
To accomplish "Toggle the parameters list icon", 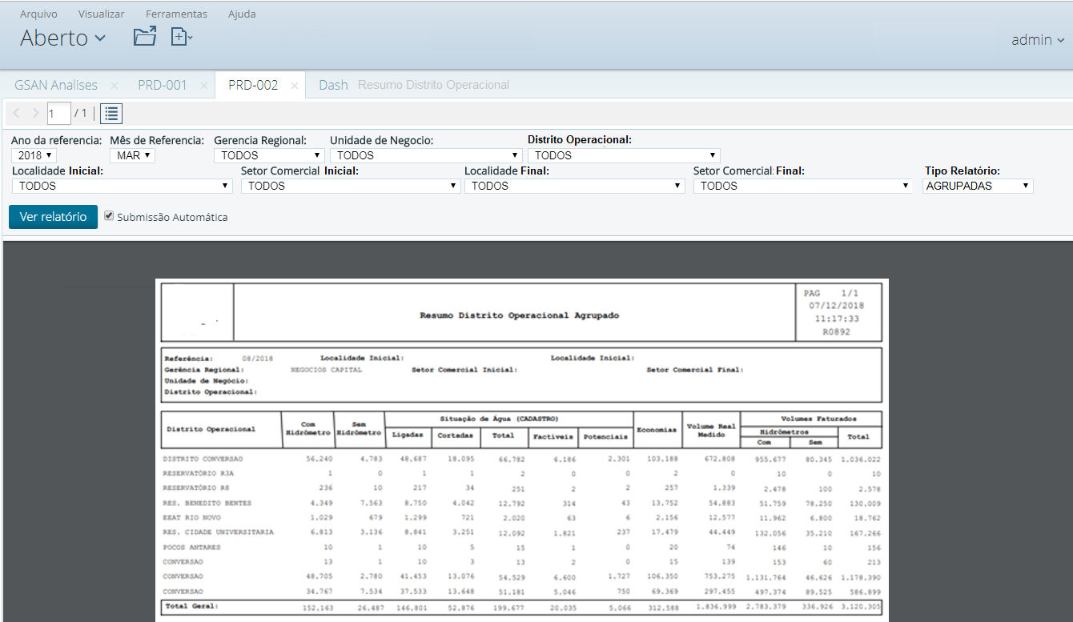I will [111, 114].
